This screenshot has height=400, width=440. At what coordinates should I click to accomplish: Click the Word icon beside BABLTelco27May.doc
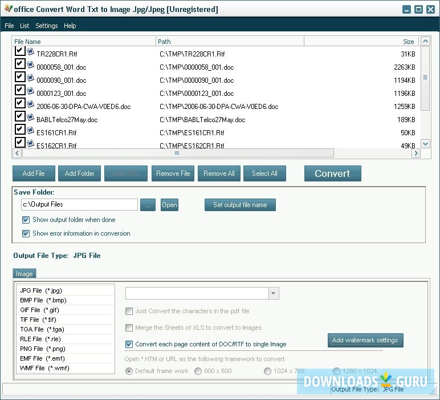[30, 118]
